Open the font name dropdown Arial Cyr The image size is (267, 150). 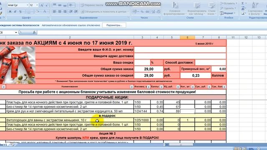[27, 5]
